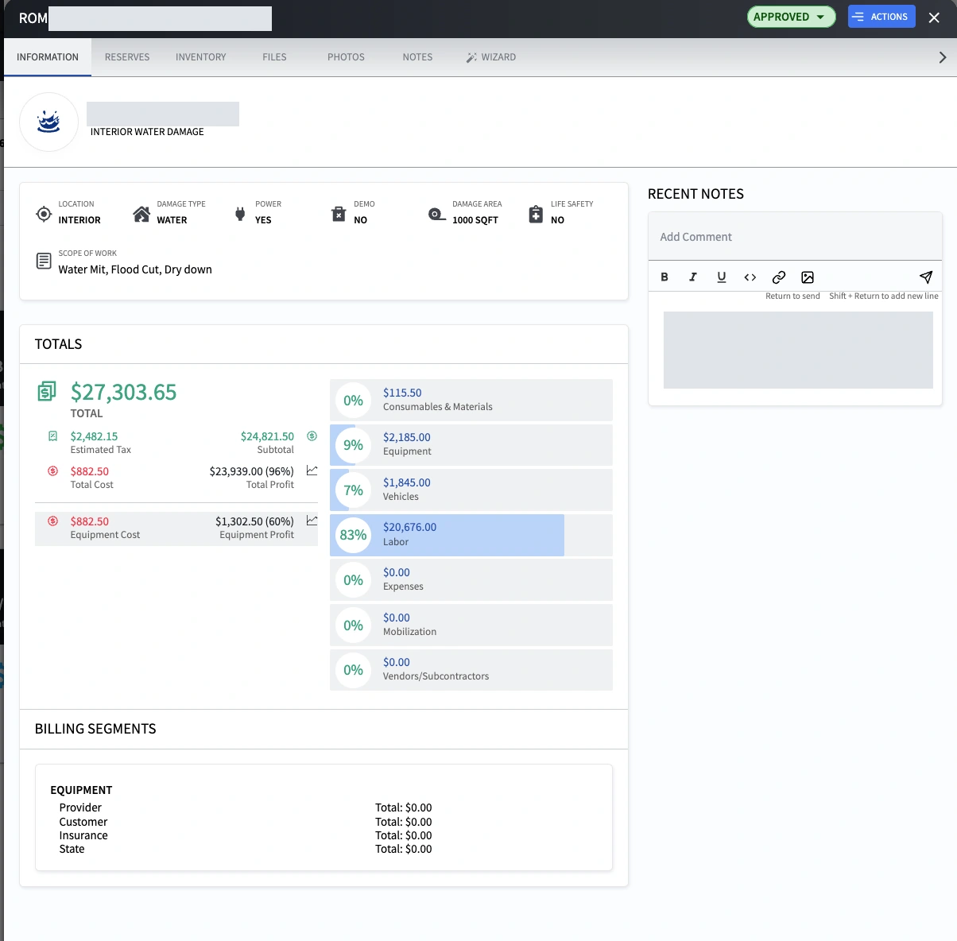This screenshot has width=957, height=941.
Task: Click the Subtotal dollar circle icon
Action: 312,436
